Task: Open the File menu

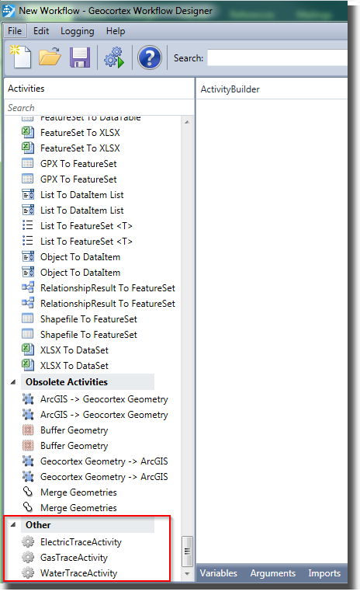Action: 15,31
